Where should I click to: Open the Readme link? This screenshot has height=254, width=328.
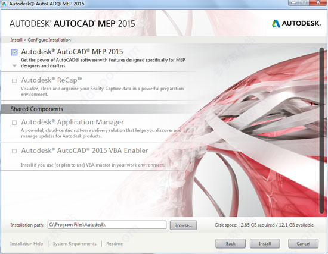(115, 243)
